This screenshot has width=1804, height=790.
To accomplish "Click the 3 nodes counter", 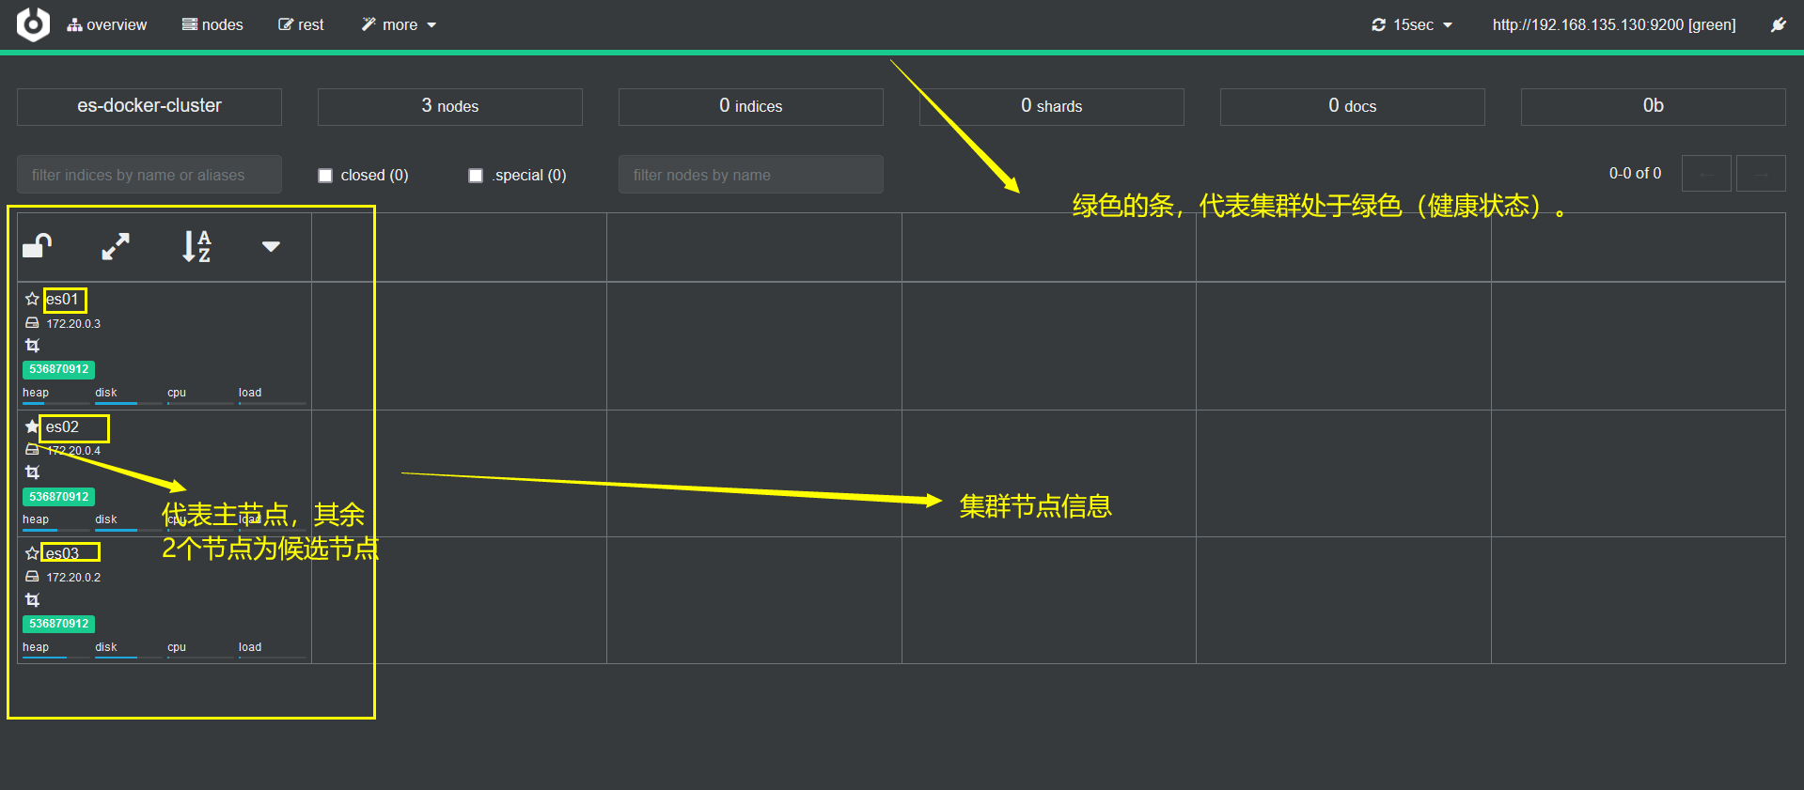I will pyautogui.click(x=450, y=106).
